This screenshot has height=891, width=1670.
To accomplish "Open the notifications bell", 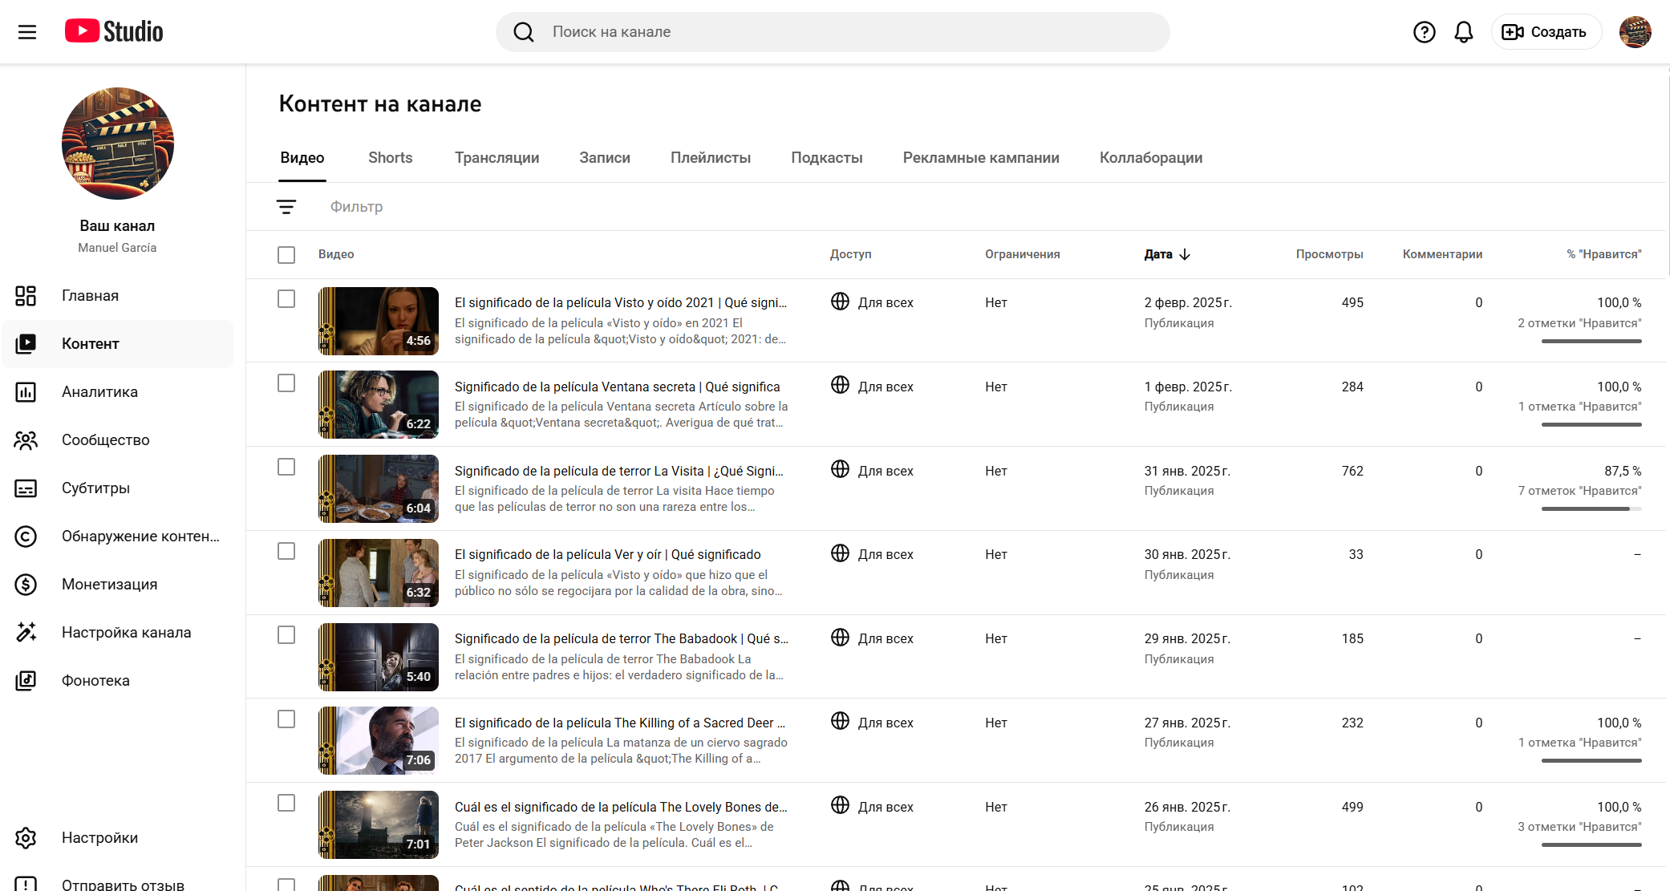I will coord(1463,32).
